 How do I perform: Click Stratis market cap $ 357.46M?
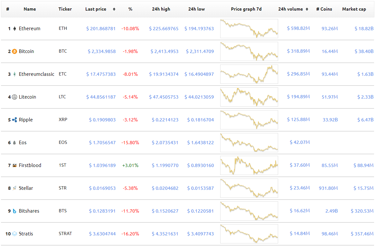[362, 234]
